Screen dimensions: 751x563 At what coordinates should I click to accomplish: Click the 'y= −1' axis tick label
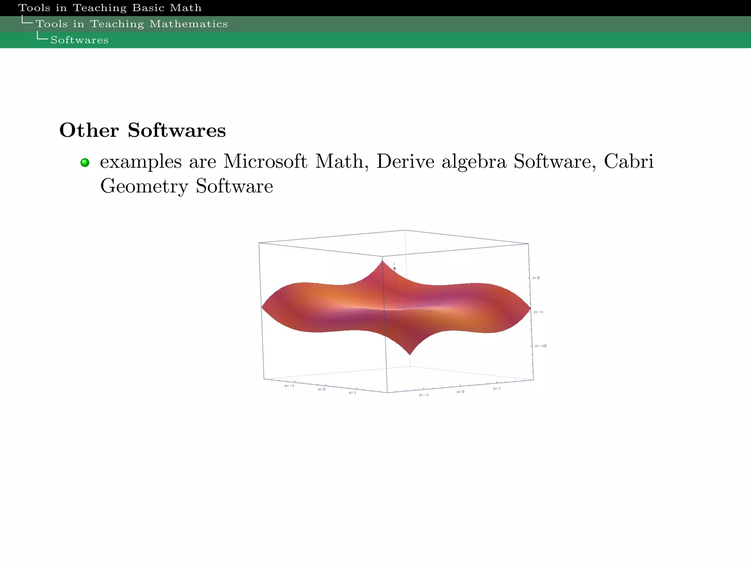point(424,395)
